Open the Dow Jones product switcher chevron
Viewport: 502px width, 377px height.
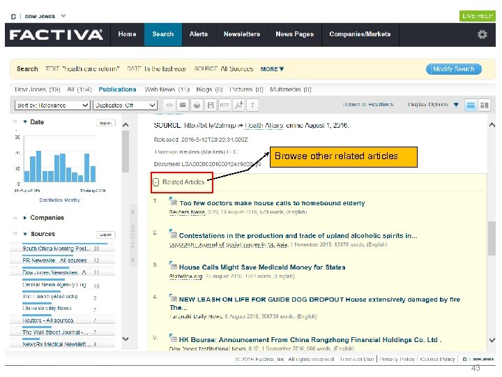63,15
